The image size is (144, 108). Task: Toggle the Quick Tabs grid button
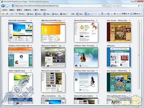click(12, 14)
